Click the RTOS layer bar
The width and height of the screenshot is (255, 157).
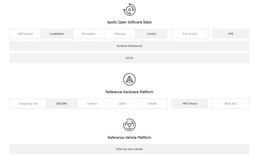coord(129,58)
